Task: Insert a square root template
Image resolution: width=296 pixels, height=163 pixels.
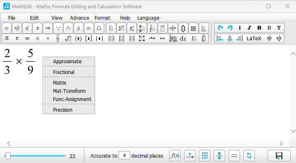Action: click(68, 39)
